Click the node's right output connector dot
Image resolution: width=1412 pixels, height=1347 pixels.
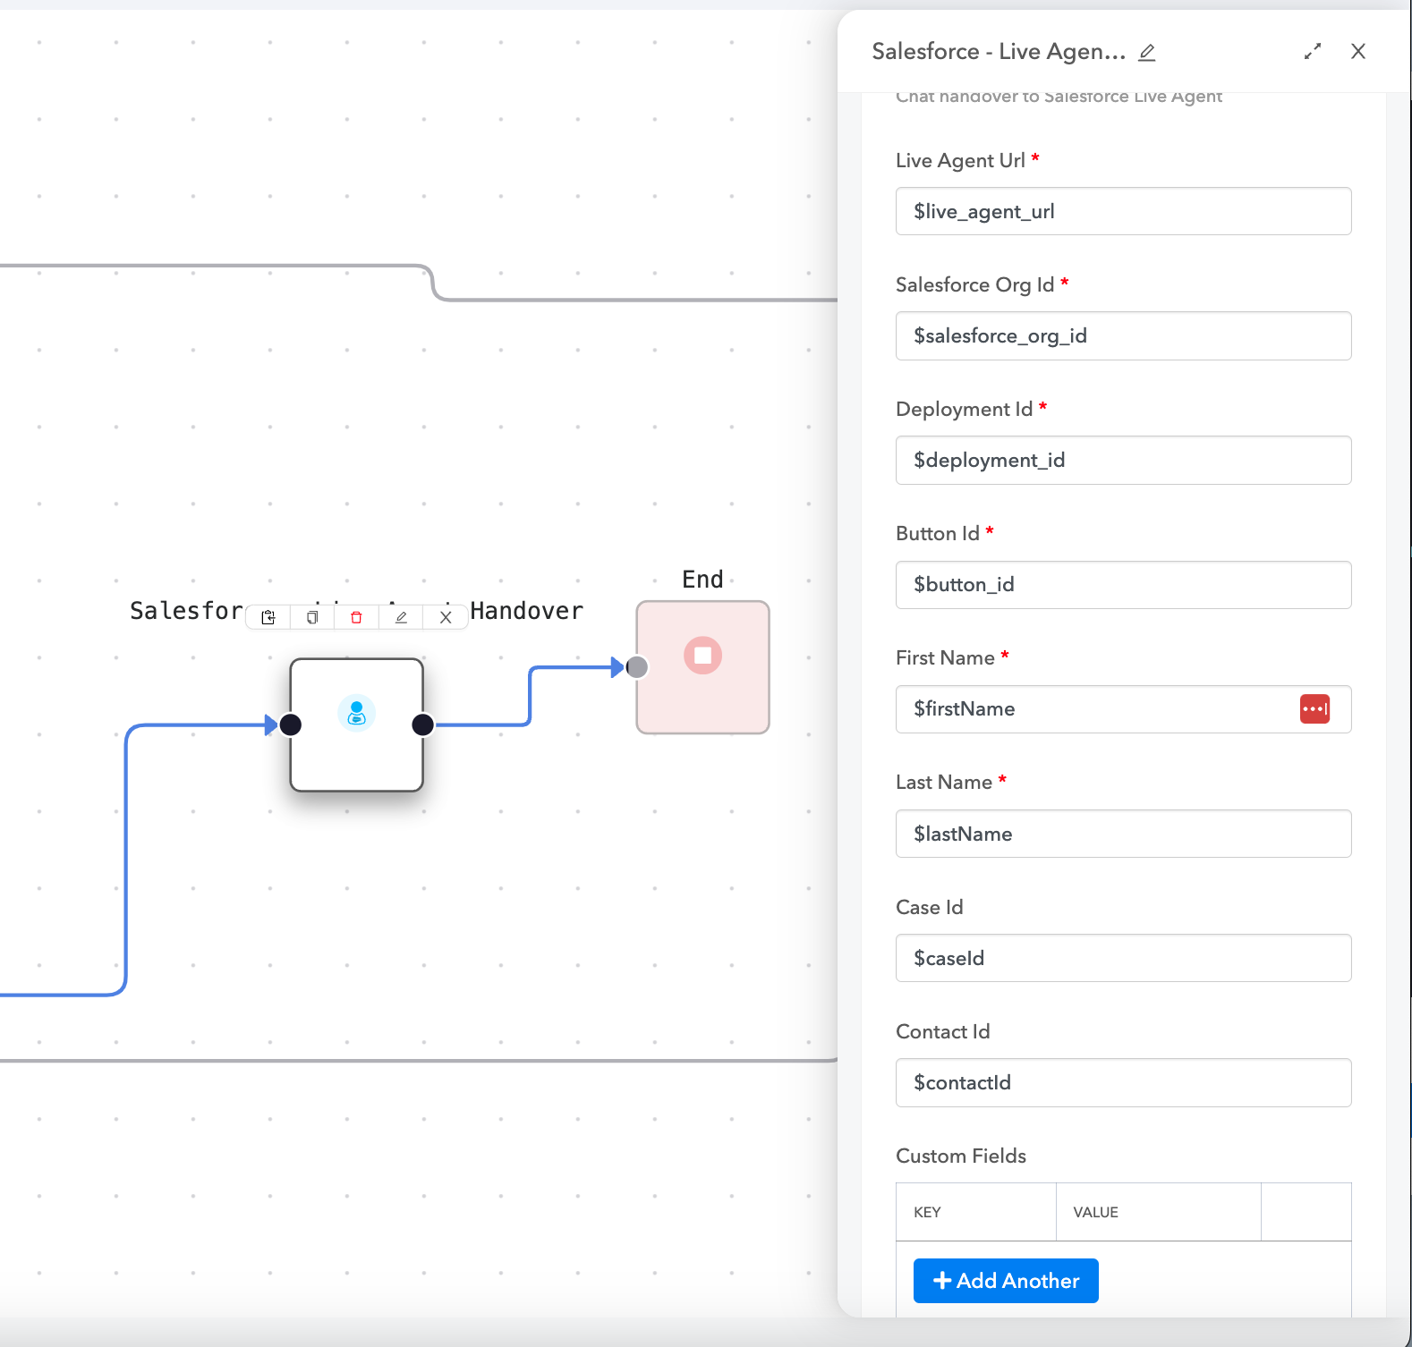tap(423, 725)
